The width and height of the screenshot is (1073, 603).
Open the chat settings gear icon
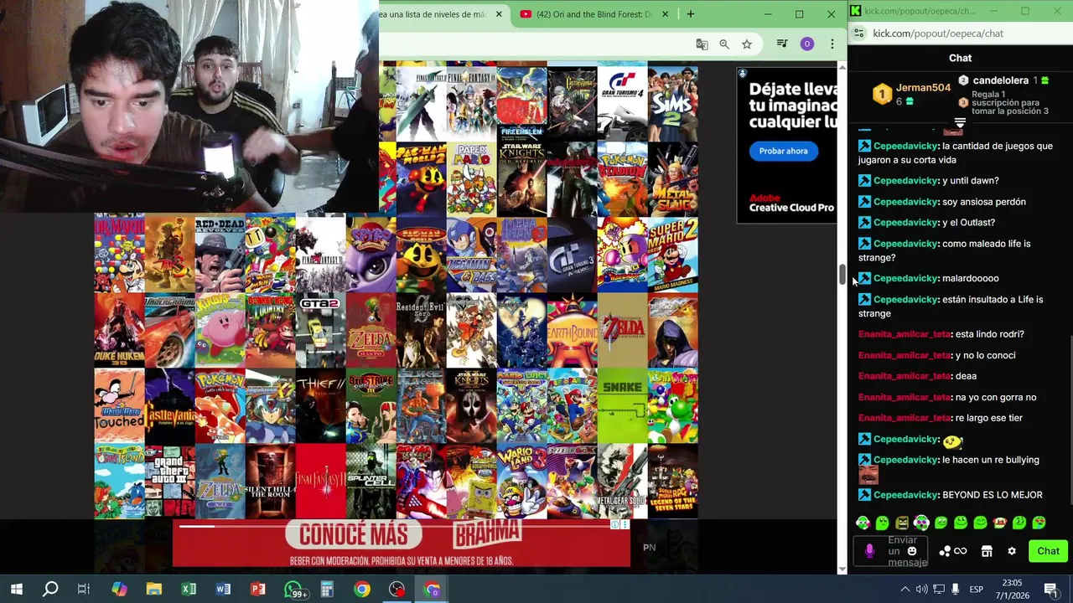pos(1012,551)
